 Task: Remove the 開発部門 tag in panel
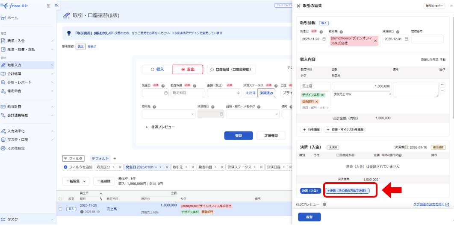[316, 102]
